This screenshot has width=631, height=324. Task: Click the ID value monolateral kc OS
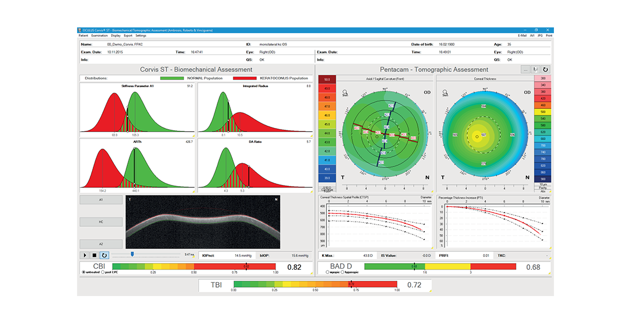click(273, 44)
